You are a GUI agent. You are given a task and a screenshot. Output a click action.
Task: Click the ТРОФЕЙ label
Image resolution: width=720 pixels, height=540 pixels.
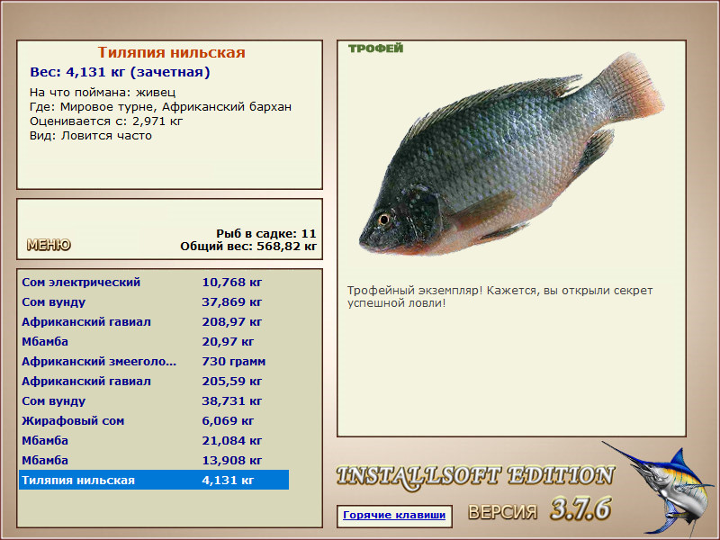[375, 49]
